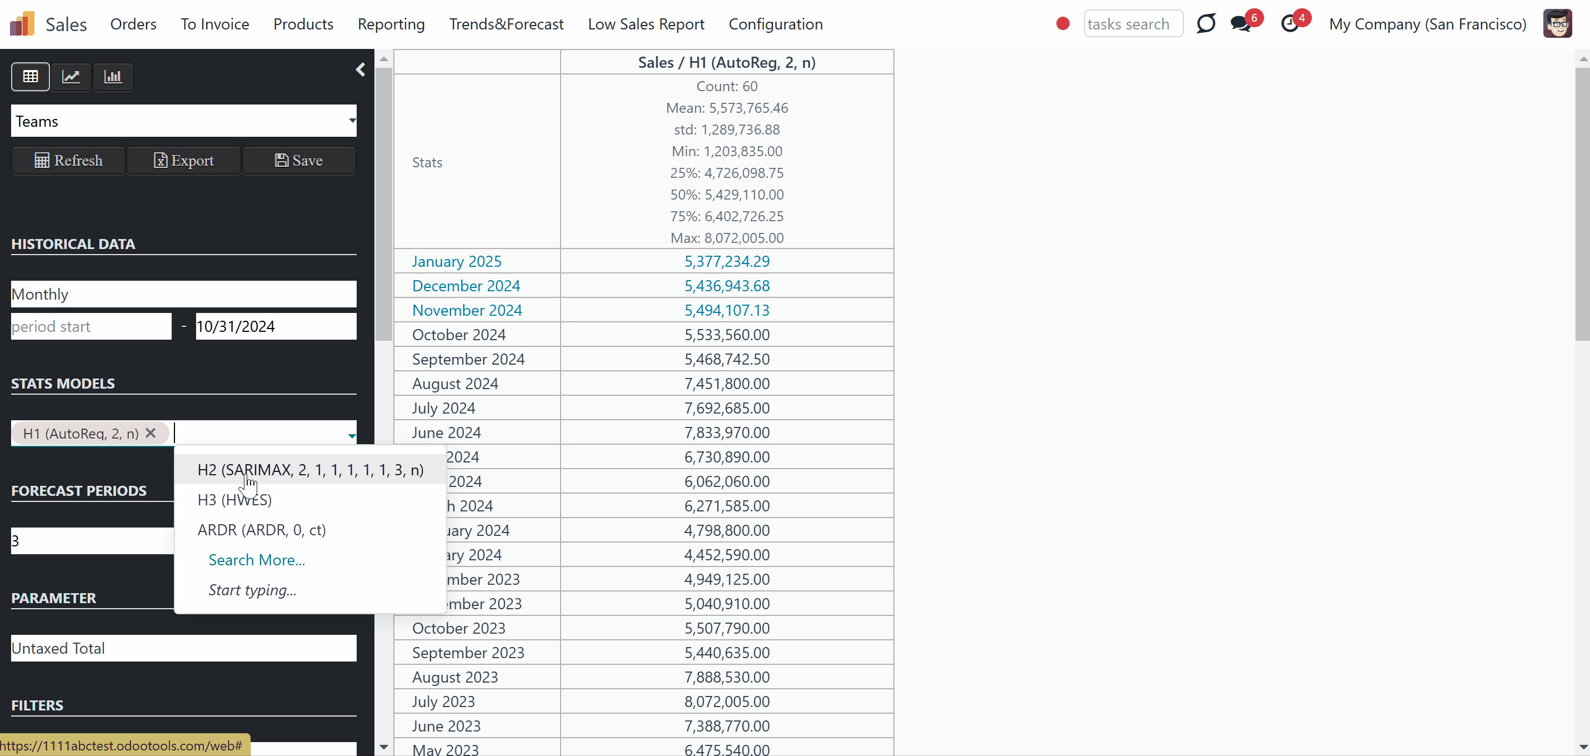Expand the Teams dropdown
Viewport: 1590px width, 756px height.
click(184, 121)
